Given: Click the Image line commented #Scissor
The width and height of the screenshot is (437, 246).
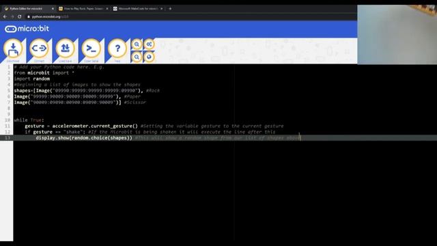Looking at the screenshot, I should 80,102.
